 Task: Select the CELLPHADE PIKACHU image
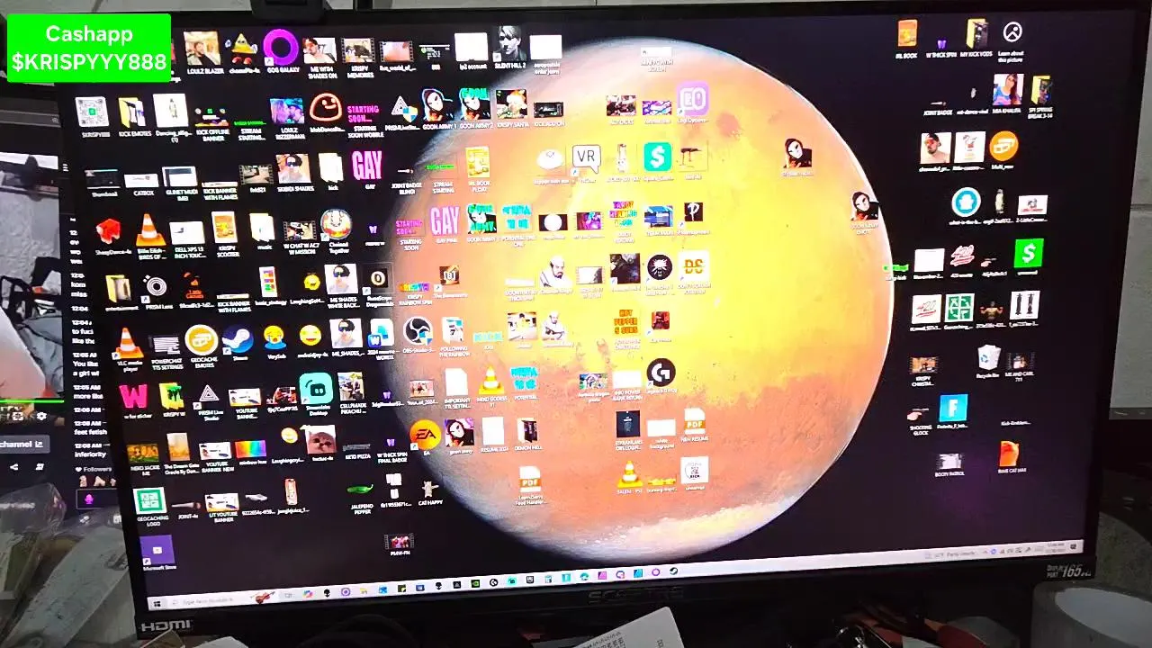353,392
